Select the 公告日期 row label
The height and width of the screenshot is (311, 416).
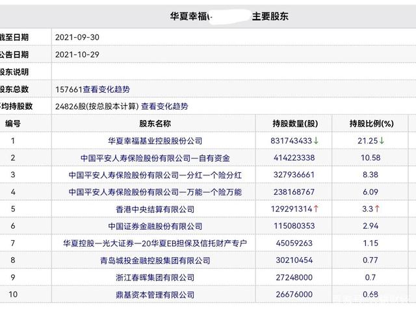tap(14, 55)
